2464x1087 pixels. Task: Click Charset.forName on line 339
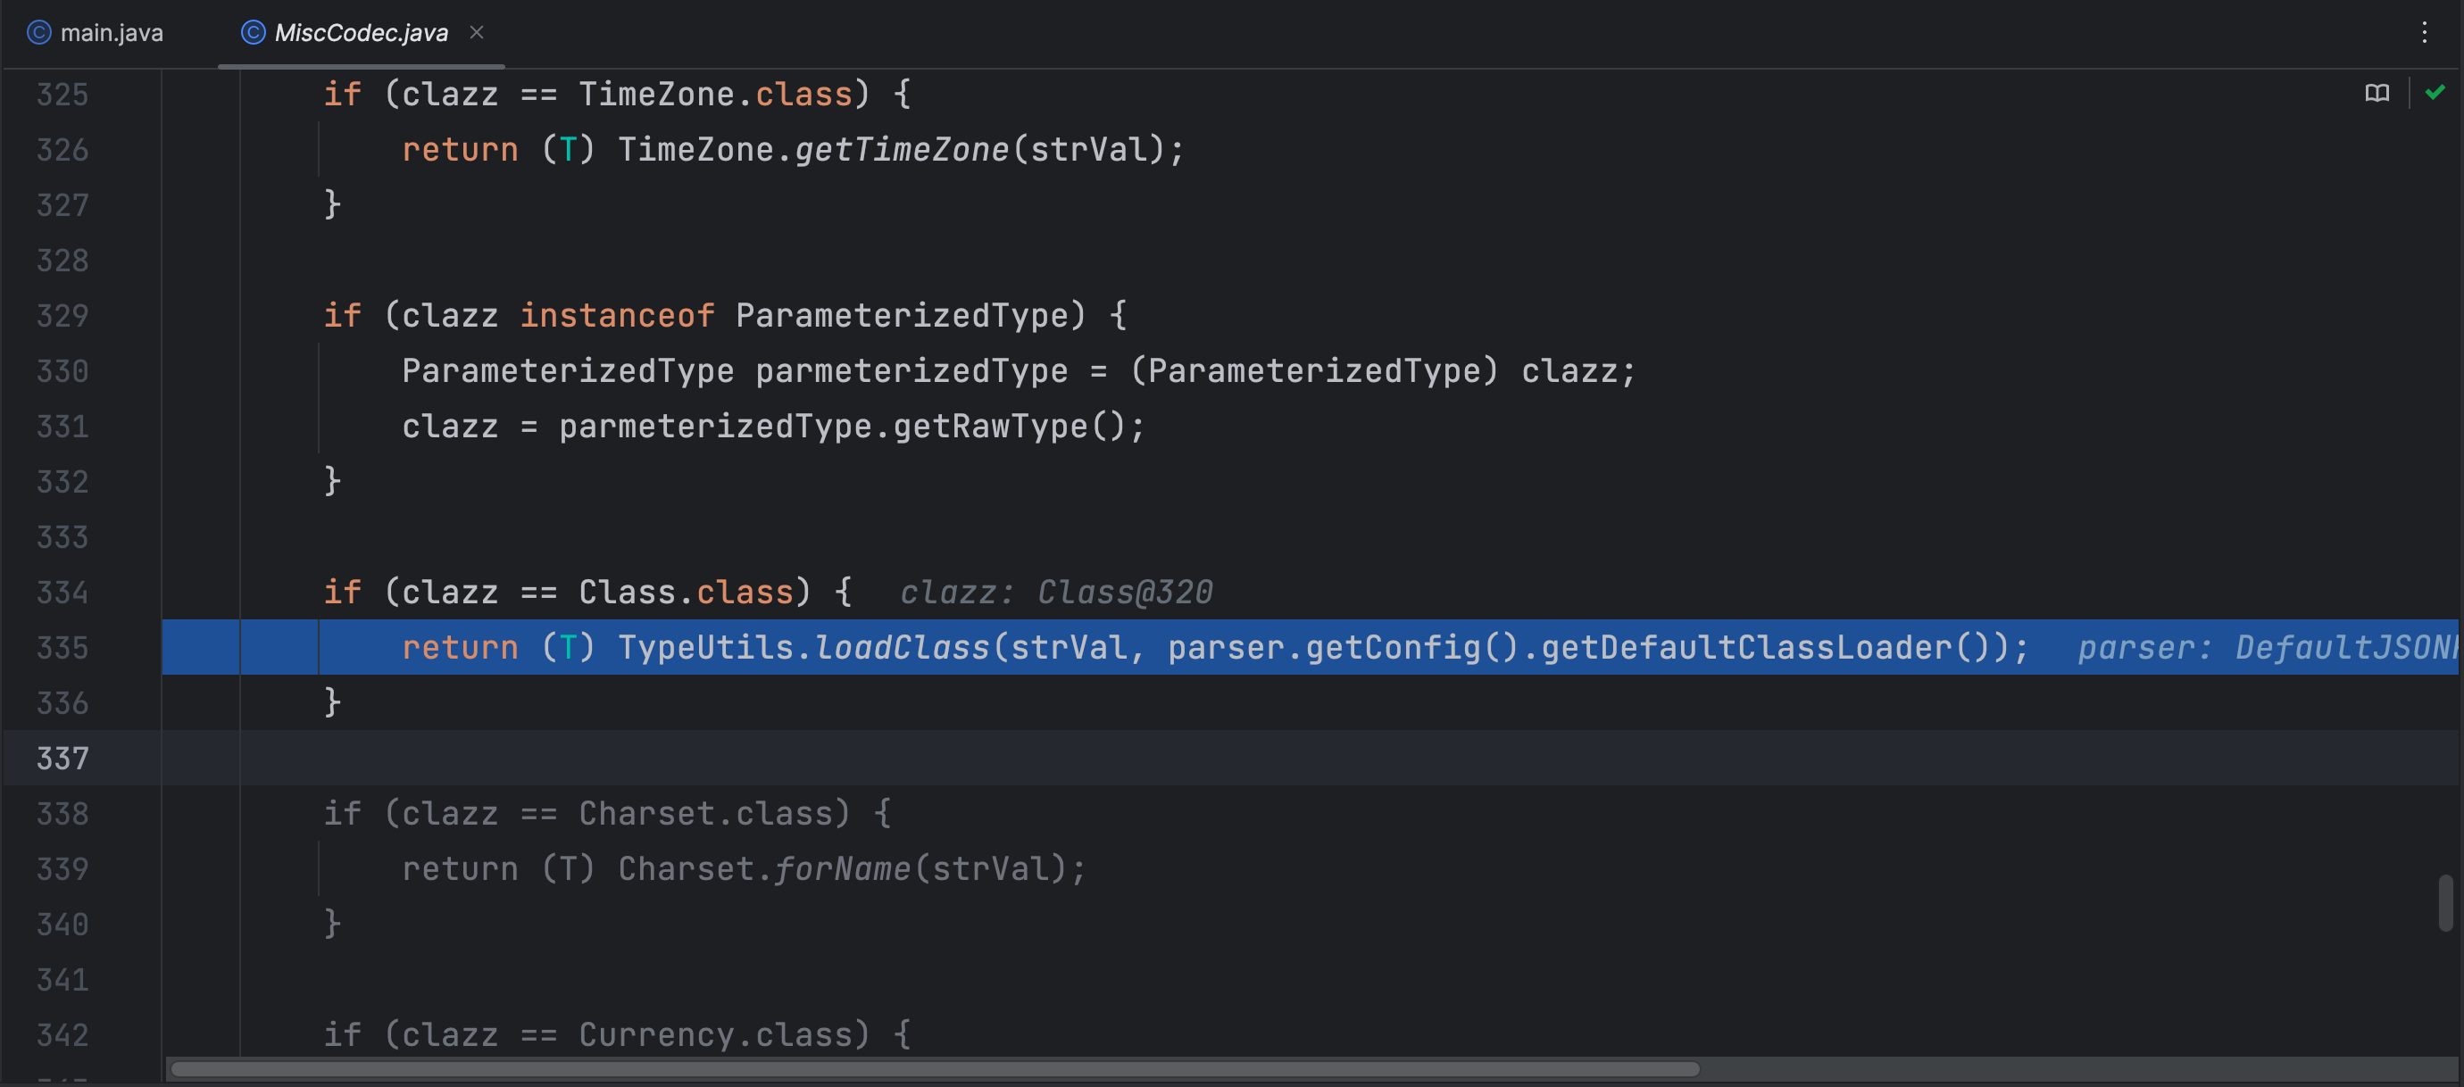click(764, 869)
